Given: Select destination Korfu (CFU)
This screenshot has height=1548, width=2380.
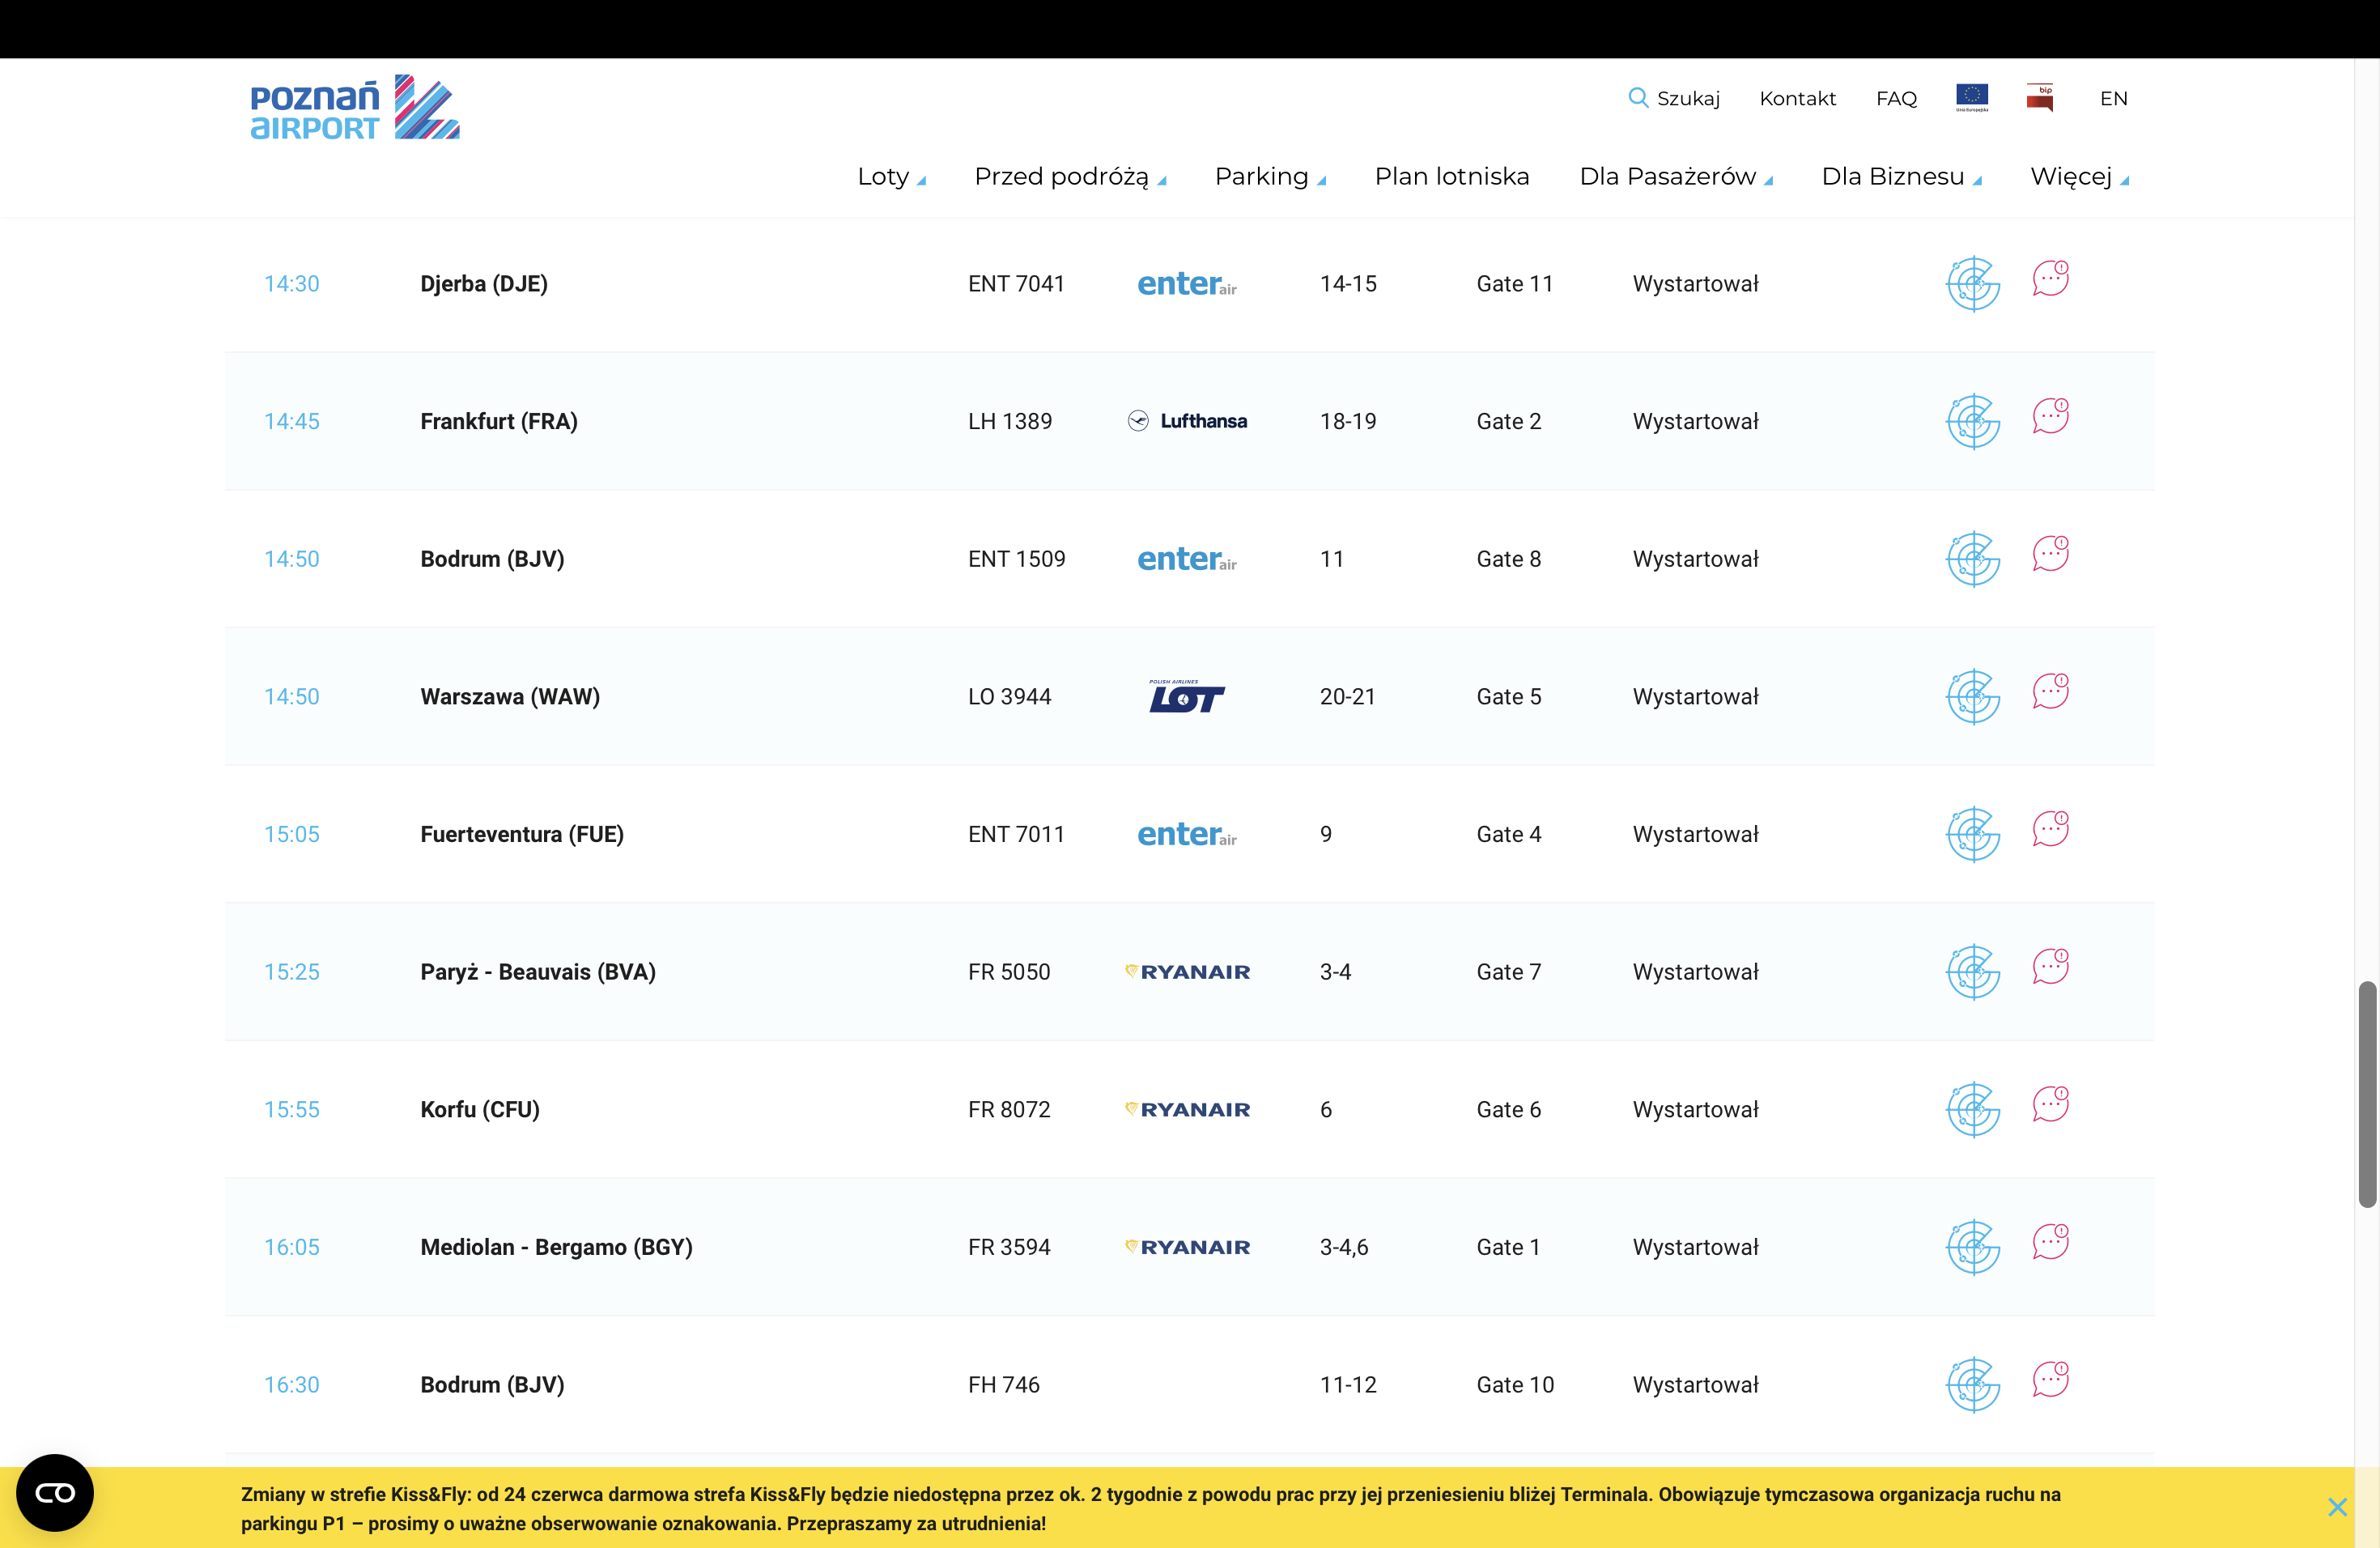Looking at the screenshot, I should click(x=480, y=1109).
